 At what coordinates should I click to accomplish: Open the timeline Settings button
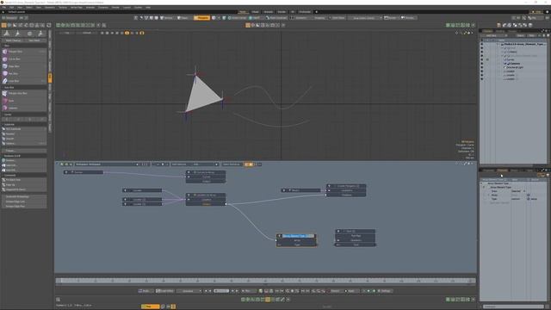point(385,291)
